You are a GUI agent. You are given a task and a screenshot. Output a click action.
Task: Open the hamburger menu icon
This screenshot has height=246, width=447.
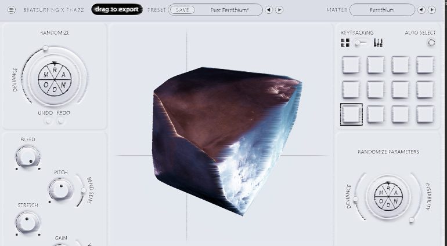click(x=12, y=10)
